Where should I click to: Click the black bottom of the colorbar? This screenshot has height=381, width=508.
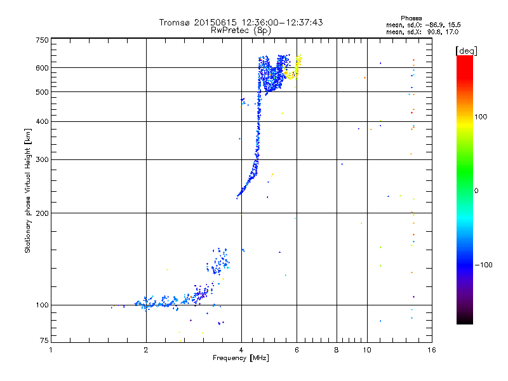pyautogui.click(x=465, y=320)
